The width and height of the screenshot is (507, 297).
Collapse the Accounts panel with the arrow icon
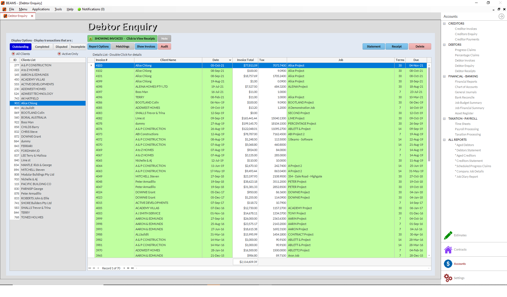point(501,16)
